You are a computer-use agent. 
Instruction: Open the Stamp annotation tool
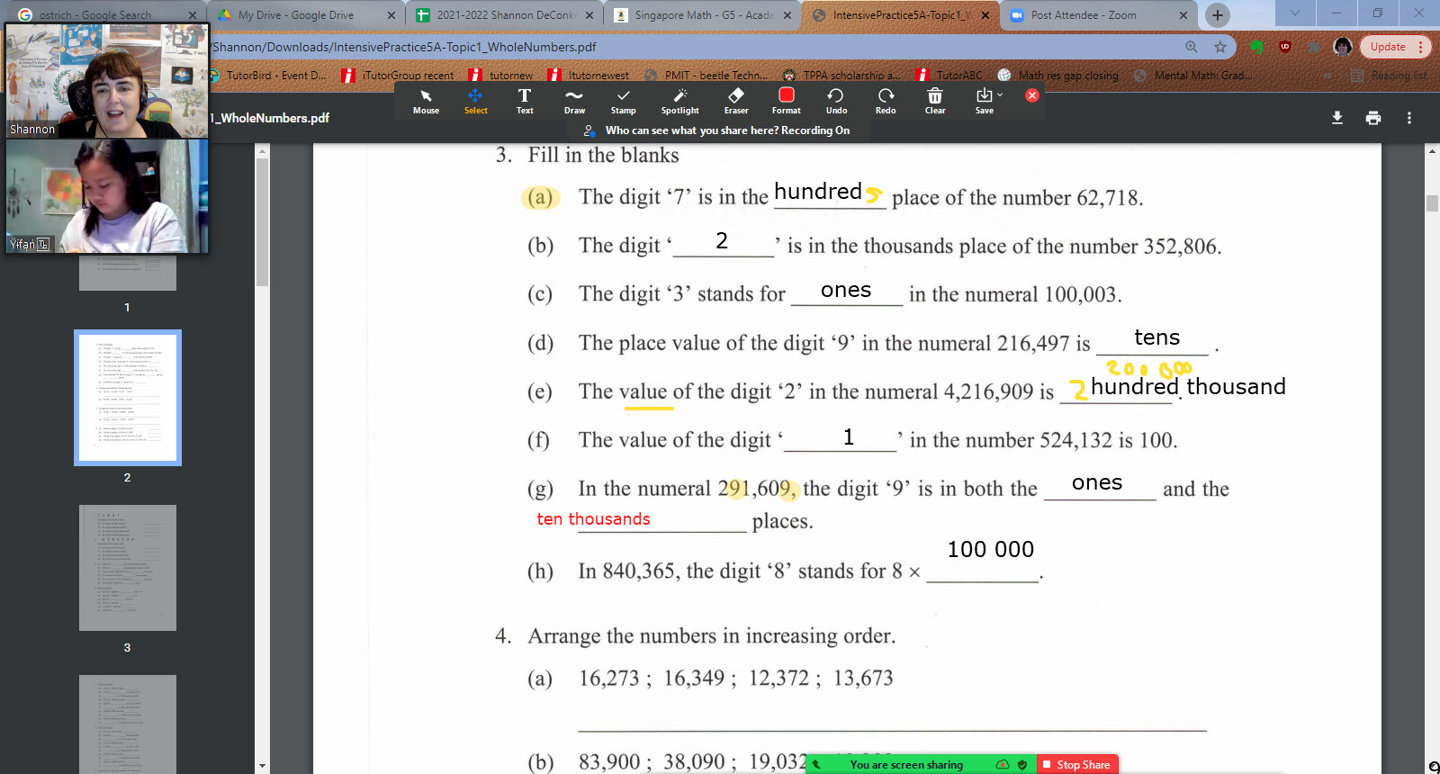623,102
